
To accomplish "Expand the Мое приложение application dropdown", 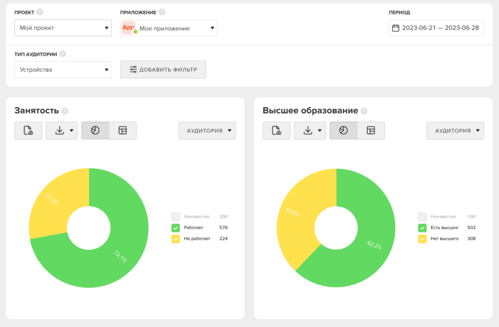I will [169, 28].
